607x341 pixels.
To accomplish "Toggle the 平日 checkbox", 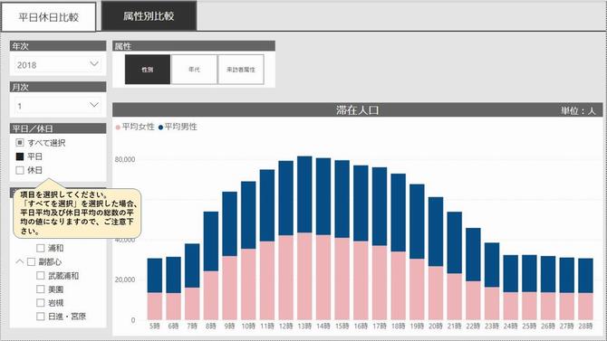I will (20, 156).
